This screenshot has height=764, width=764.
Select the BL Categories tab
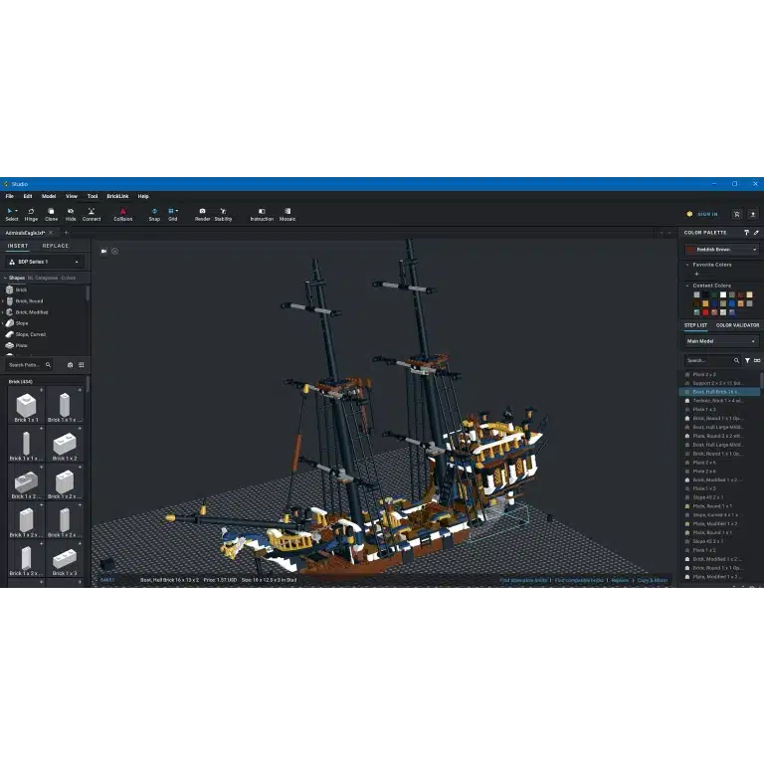43,279
